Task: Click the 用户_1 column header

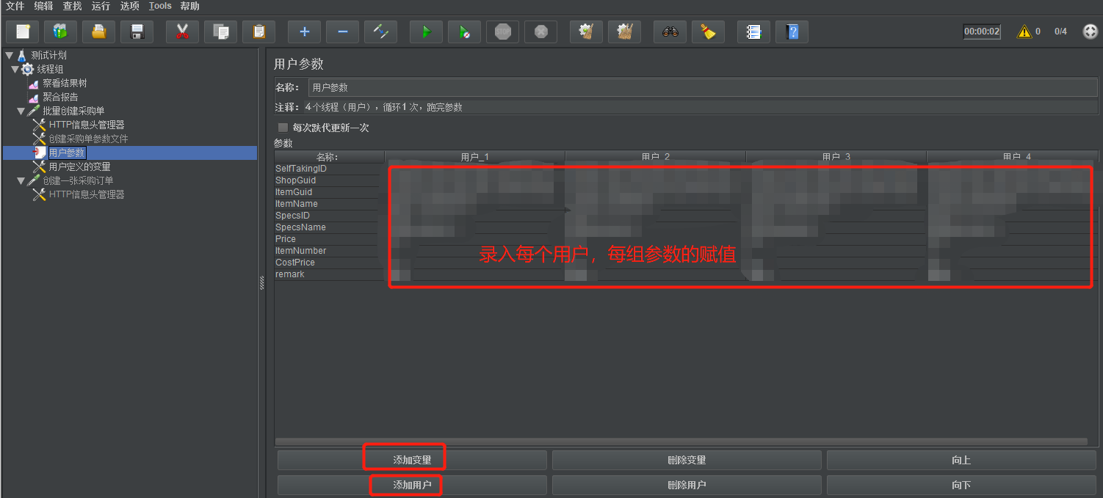Action: click(x=475, y=157)
